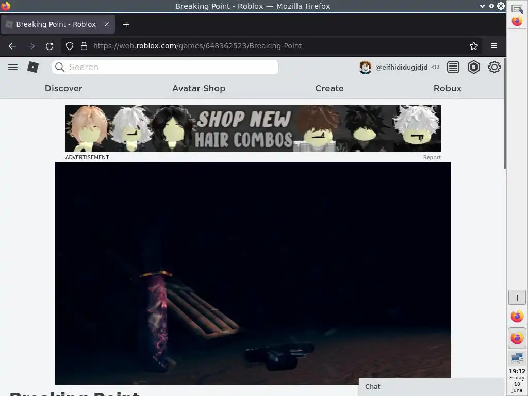Open the Roblox hamburger navigation menu

coord(13,67)
